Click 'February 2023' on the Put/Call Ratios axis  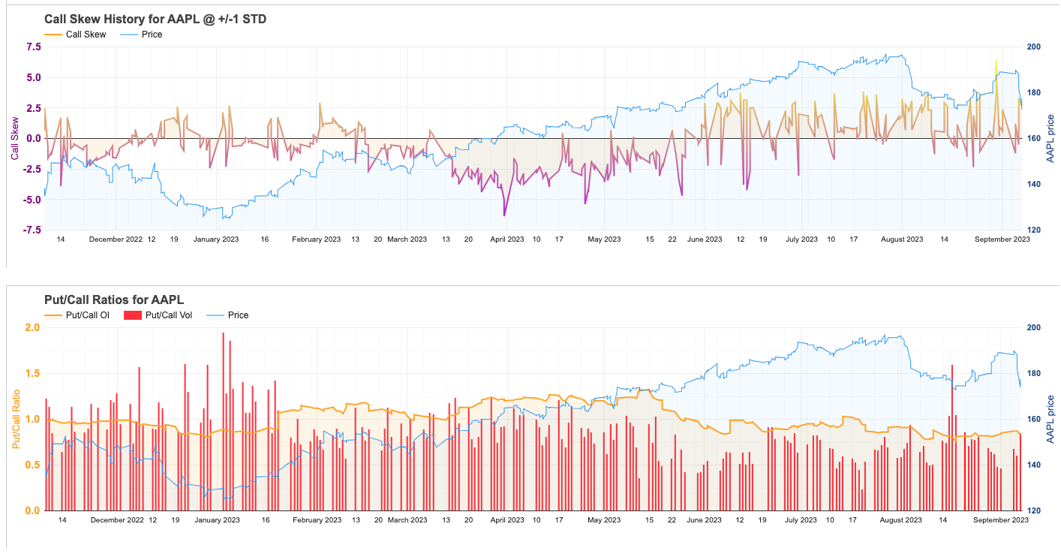(x=317, y=520)
